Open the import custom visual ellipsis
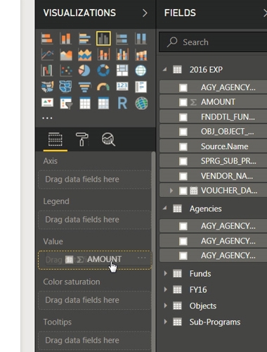Viewport: 267px width, 352px height. [x=47, y=118]
